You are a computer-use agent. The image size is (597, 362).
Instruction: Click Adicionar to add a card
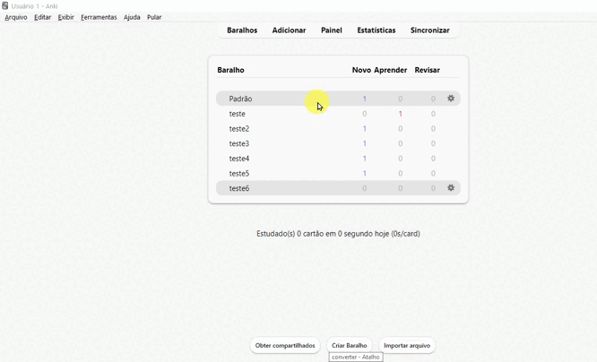coord(289,30)
